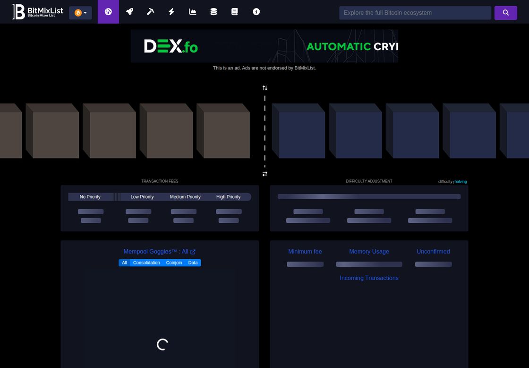Image resolution: width=529 pixels, height=368 pixels.
Task: Open the About info icon
Action: click(256, 12)
